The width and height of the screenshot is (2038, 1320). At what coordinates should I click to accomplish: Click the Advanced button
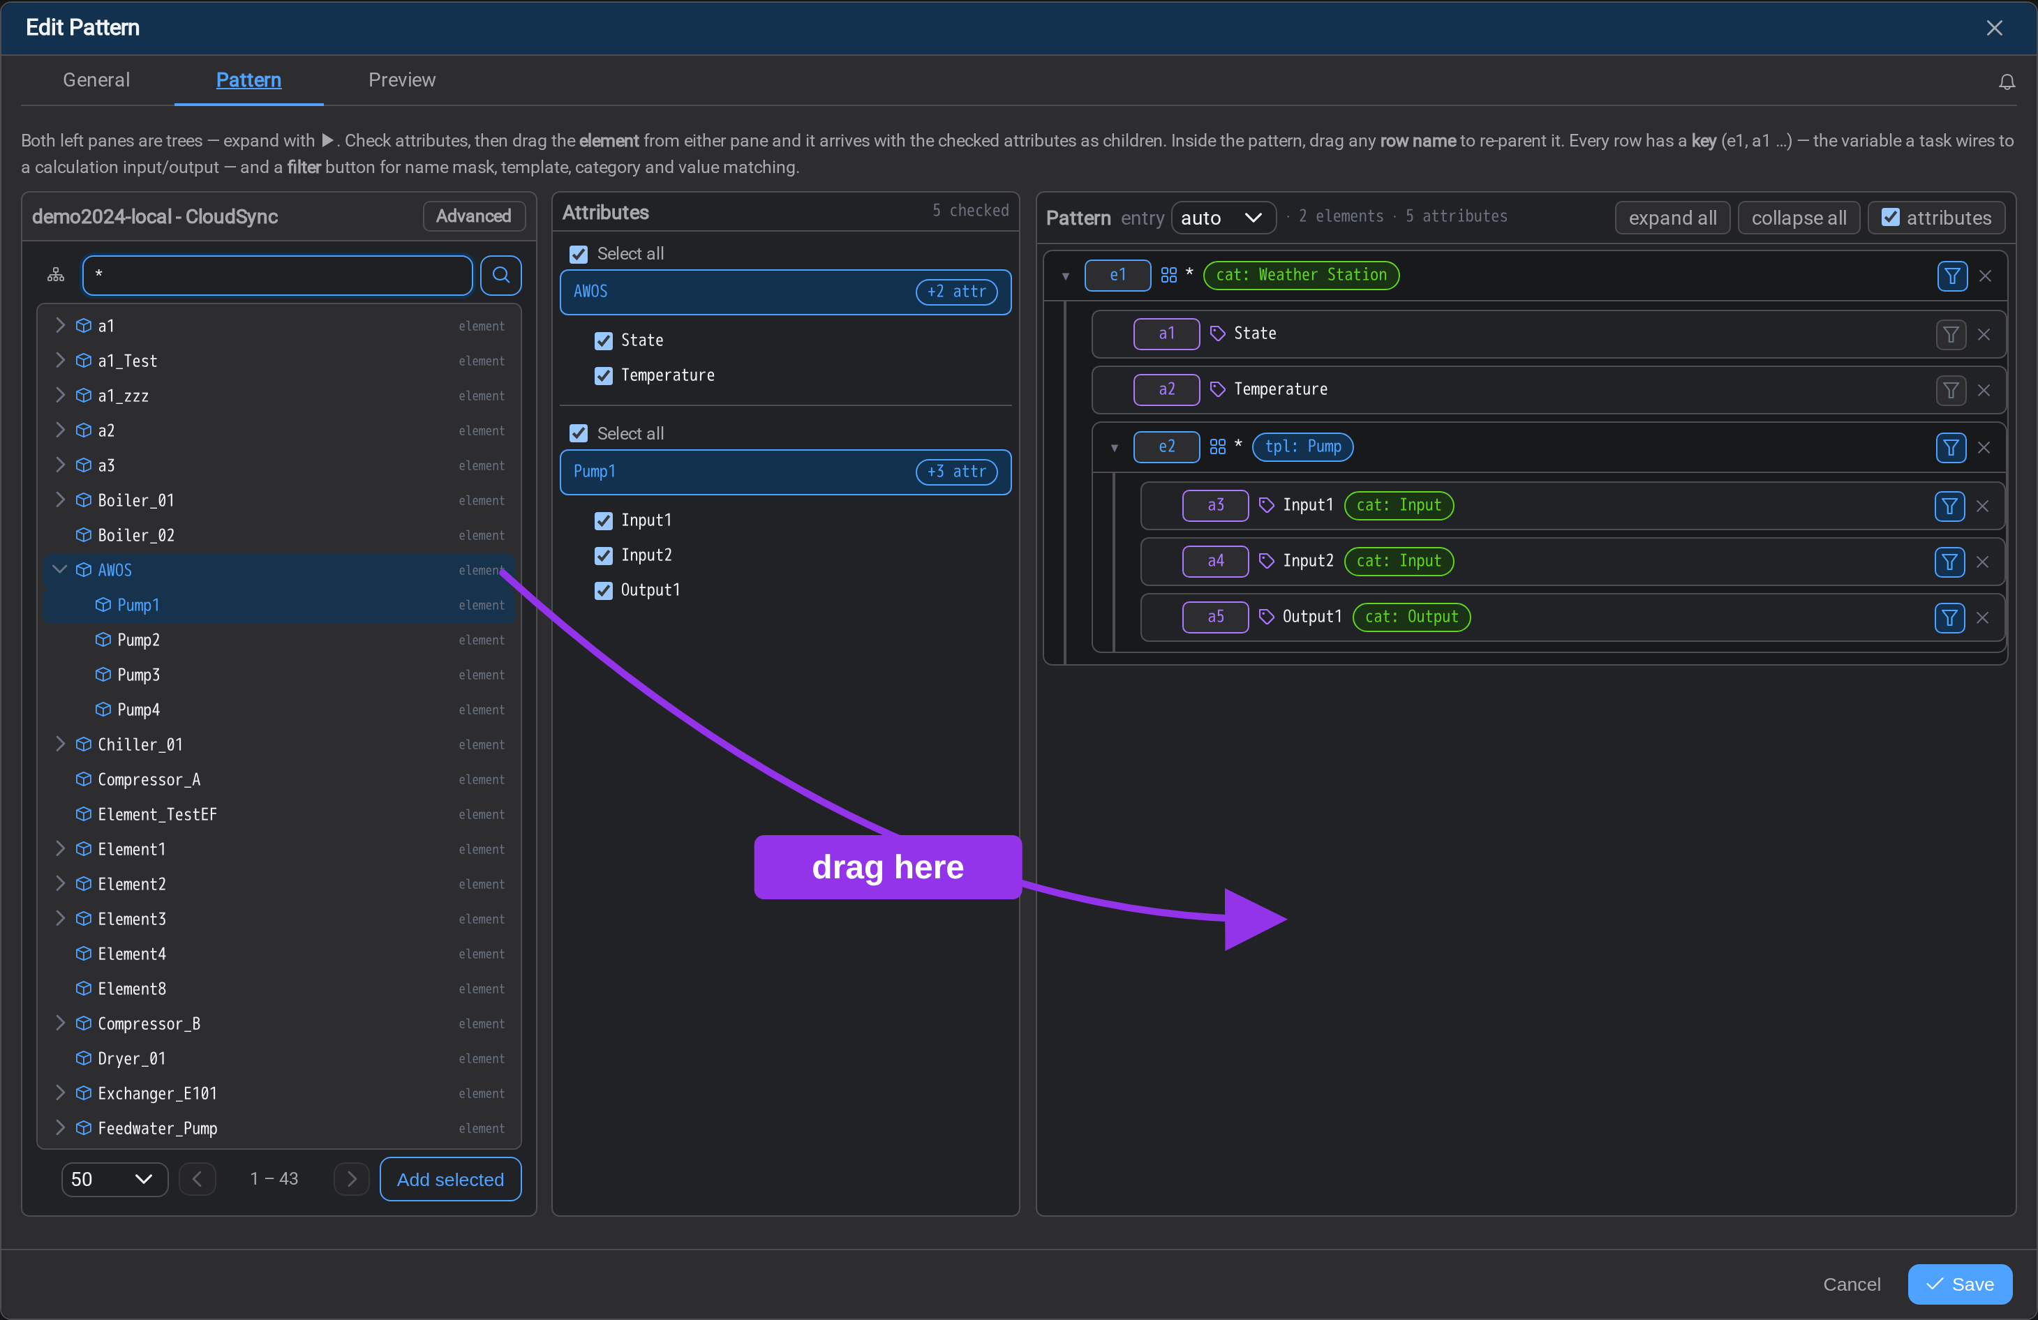coord(473,216)
